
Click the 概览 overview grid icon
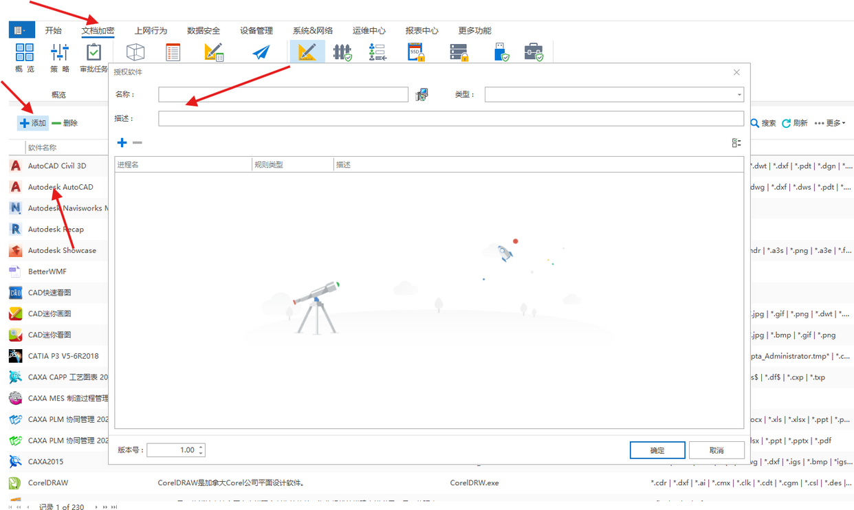pos(25,53)
